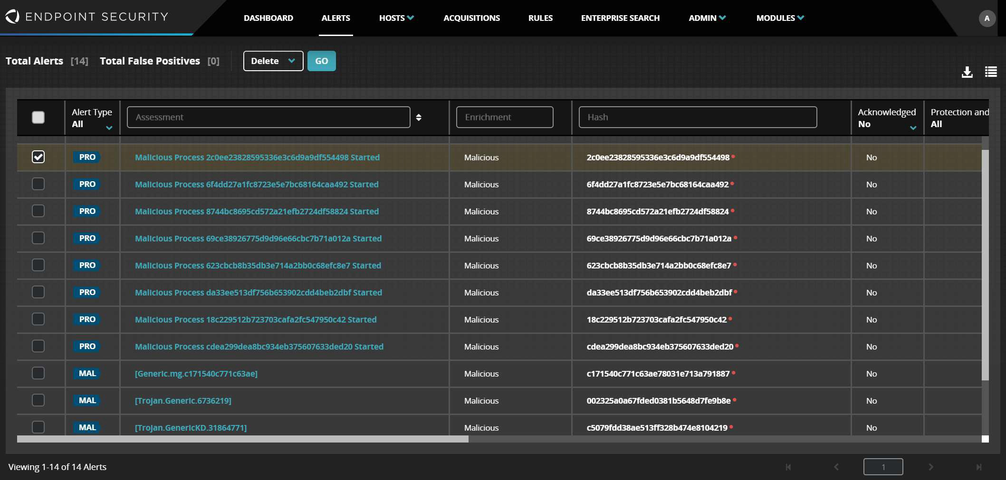Toggle Assessment column sort arrows
The width and height of the screenshot is (1006, 480).
point(419,117)
